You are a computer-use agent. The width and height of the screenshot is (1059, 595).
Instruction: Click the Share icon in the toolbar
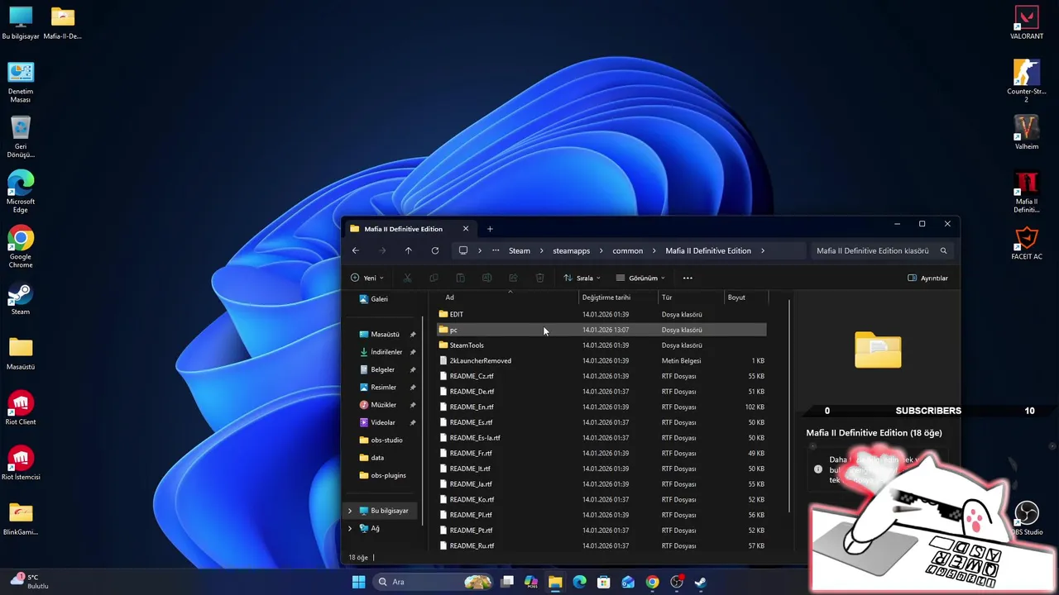(513, 278)
